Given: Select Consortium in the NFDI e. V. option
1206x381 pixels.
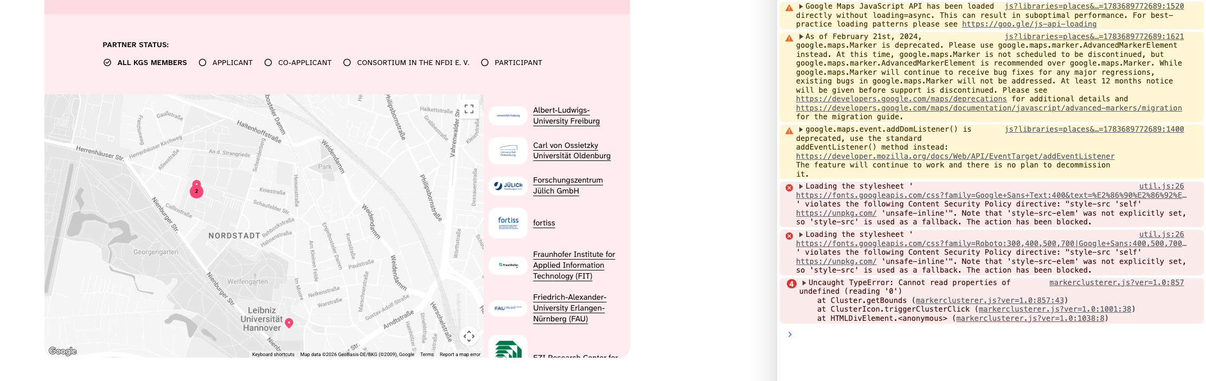Looking at the screenshot, I should coord(406,63).
